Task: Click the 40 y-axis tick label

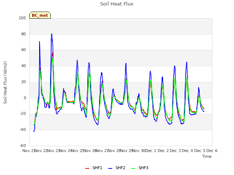Action: click(23, 66)
